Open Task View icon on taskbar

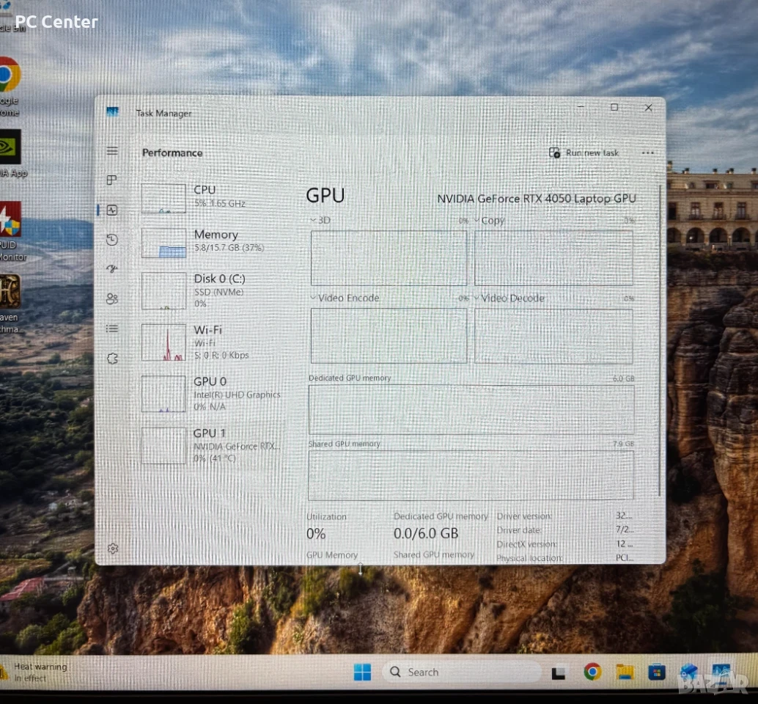coord(559,673)
